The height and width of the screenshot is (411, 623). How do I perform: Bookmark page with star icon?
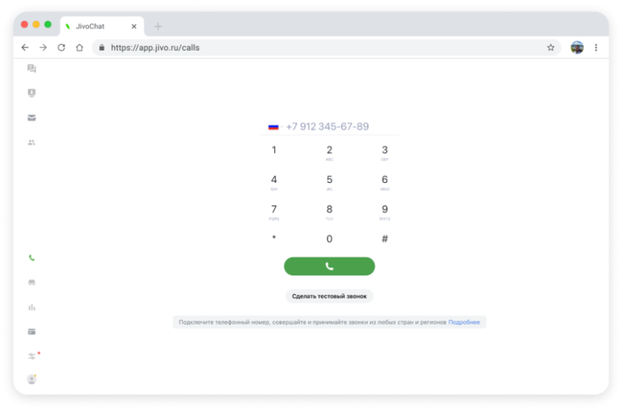[551, 47]
